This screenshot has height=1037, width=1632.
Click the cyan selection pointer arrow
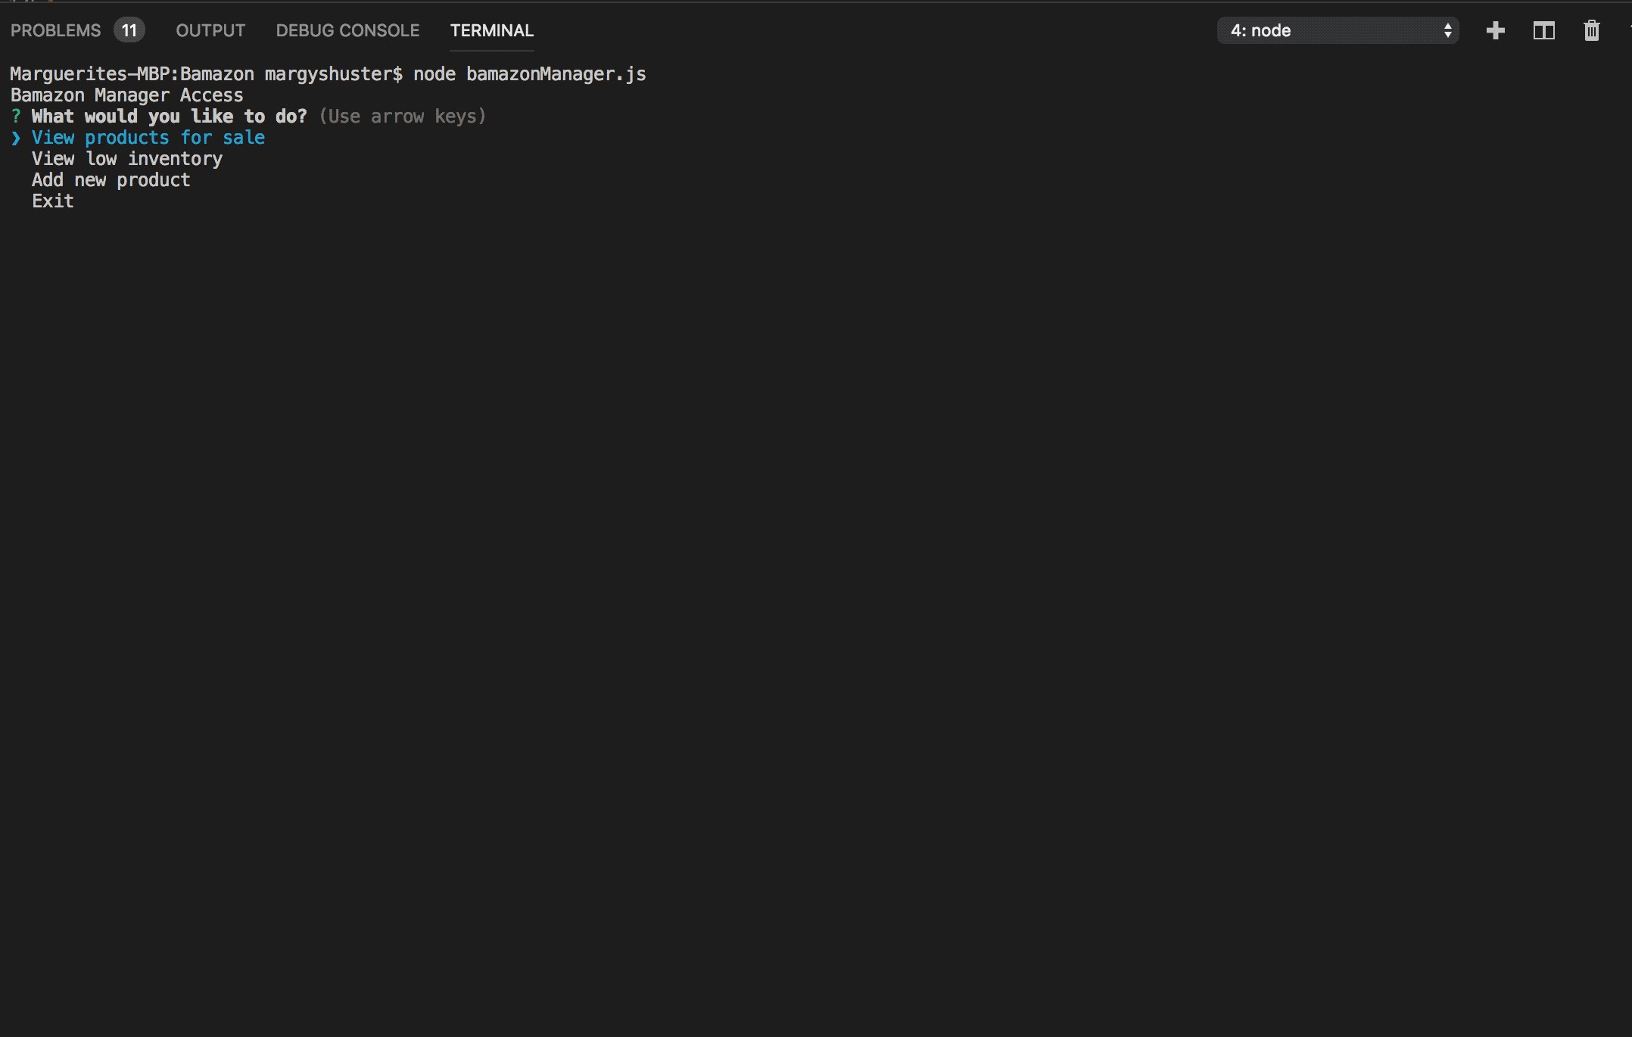[16, 138]
